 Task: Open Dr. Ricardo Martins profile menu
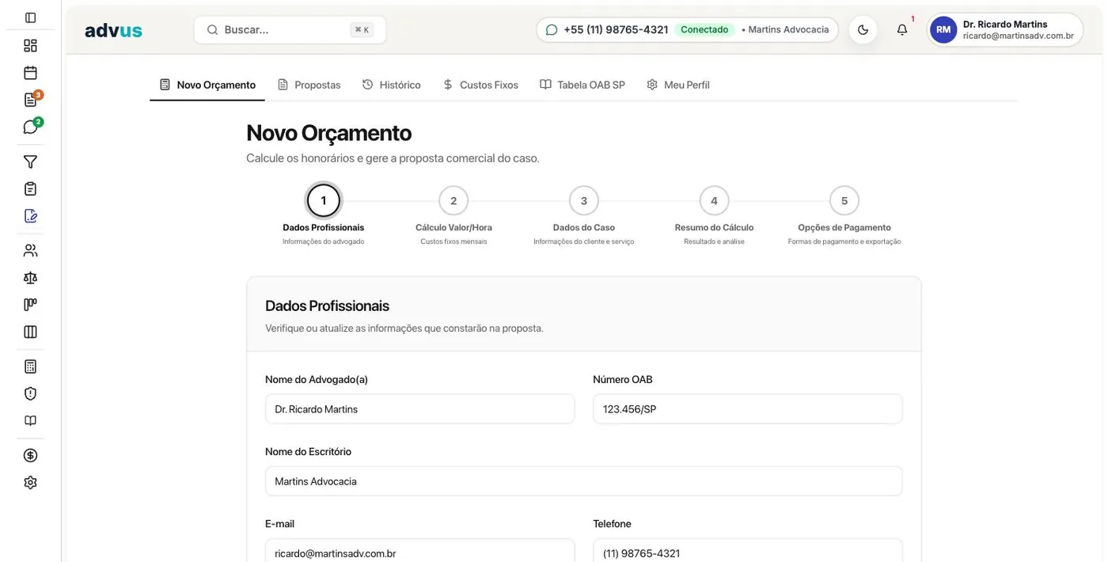[x=1005, y=30]
